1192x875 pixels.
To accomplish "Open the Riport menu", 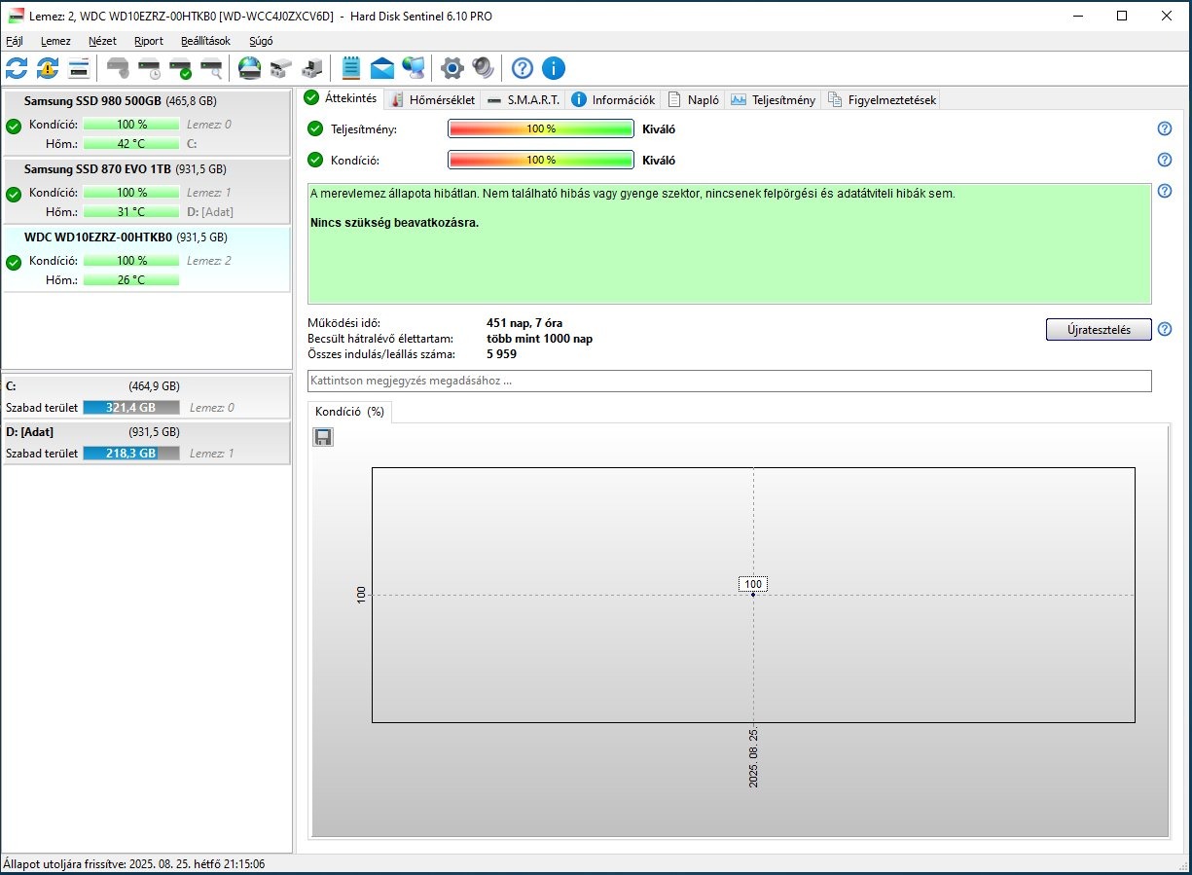I will click(x=149, y=41).
